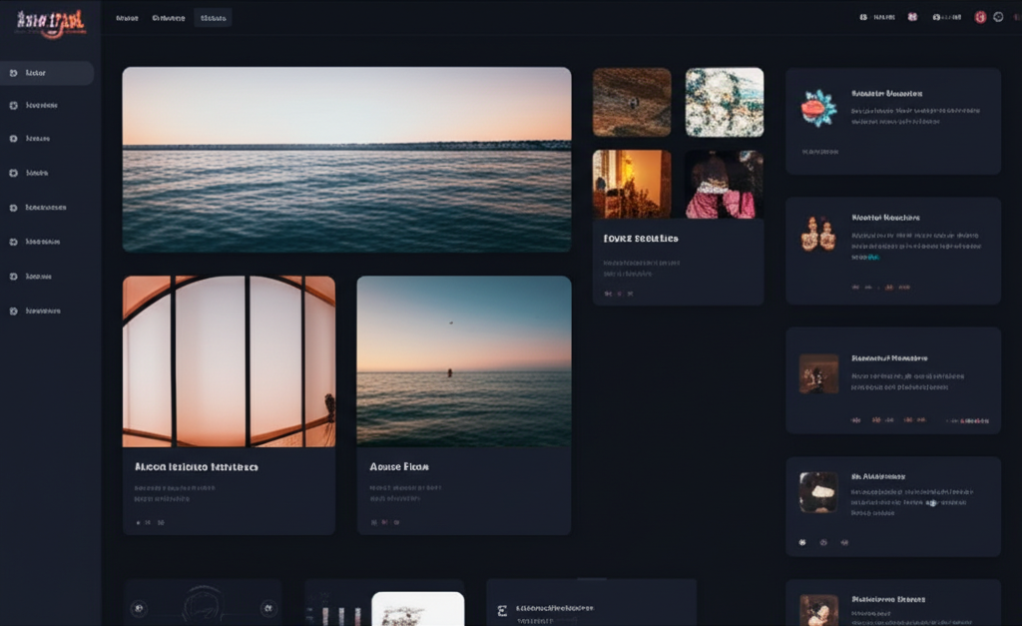Click the icon of the last sidebar item
Viewport: 1022px width, 626px height.
13,311
